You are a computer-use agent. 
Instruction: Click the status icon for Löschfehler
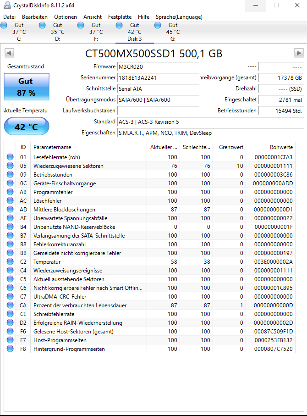pos(10,200)
